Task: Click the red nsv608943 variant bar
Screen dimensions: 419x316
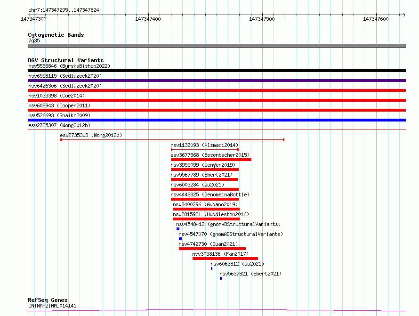Action: [x=217, y=110]
